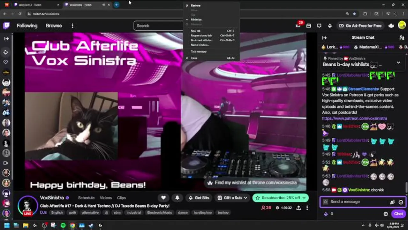This screenshot has height=230, width=408.
Task: Click the VoxSinistra live avatar
Action: point(27,206)
